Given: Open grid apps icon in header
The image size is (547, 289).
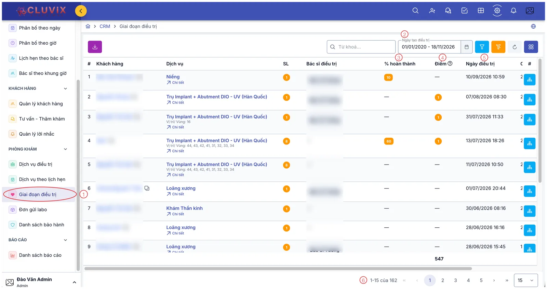Looking at the screenshot, I should tap(481, 11).
